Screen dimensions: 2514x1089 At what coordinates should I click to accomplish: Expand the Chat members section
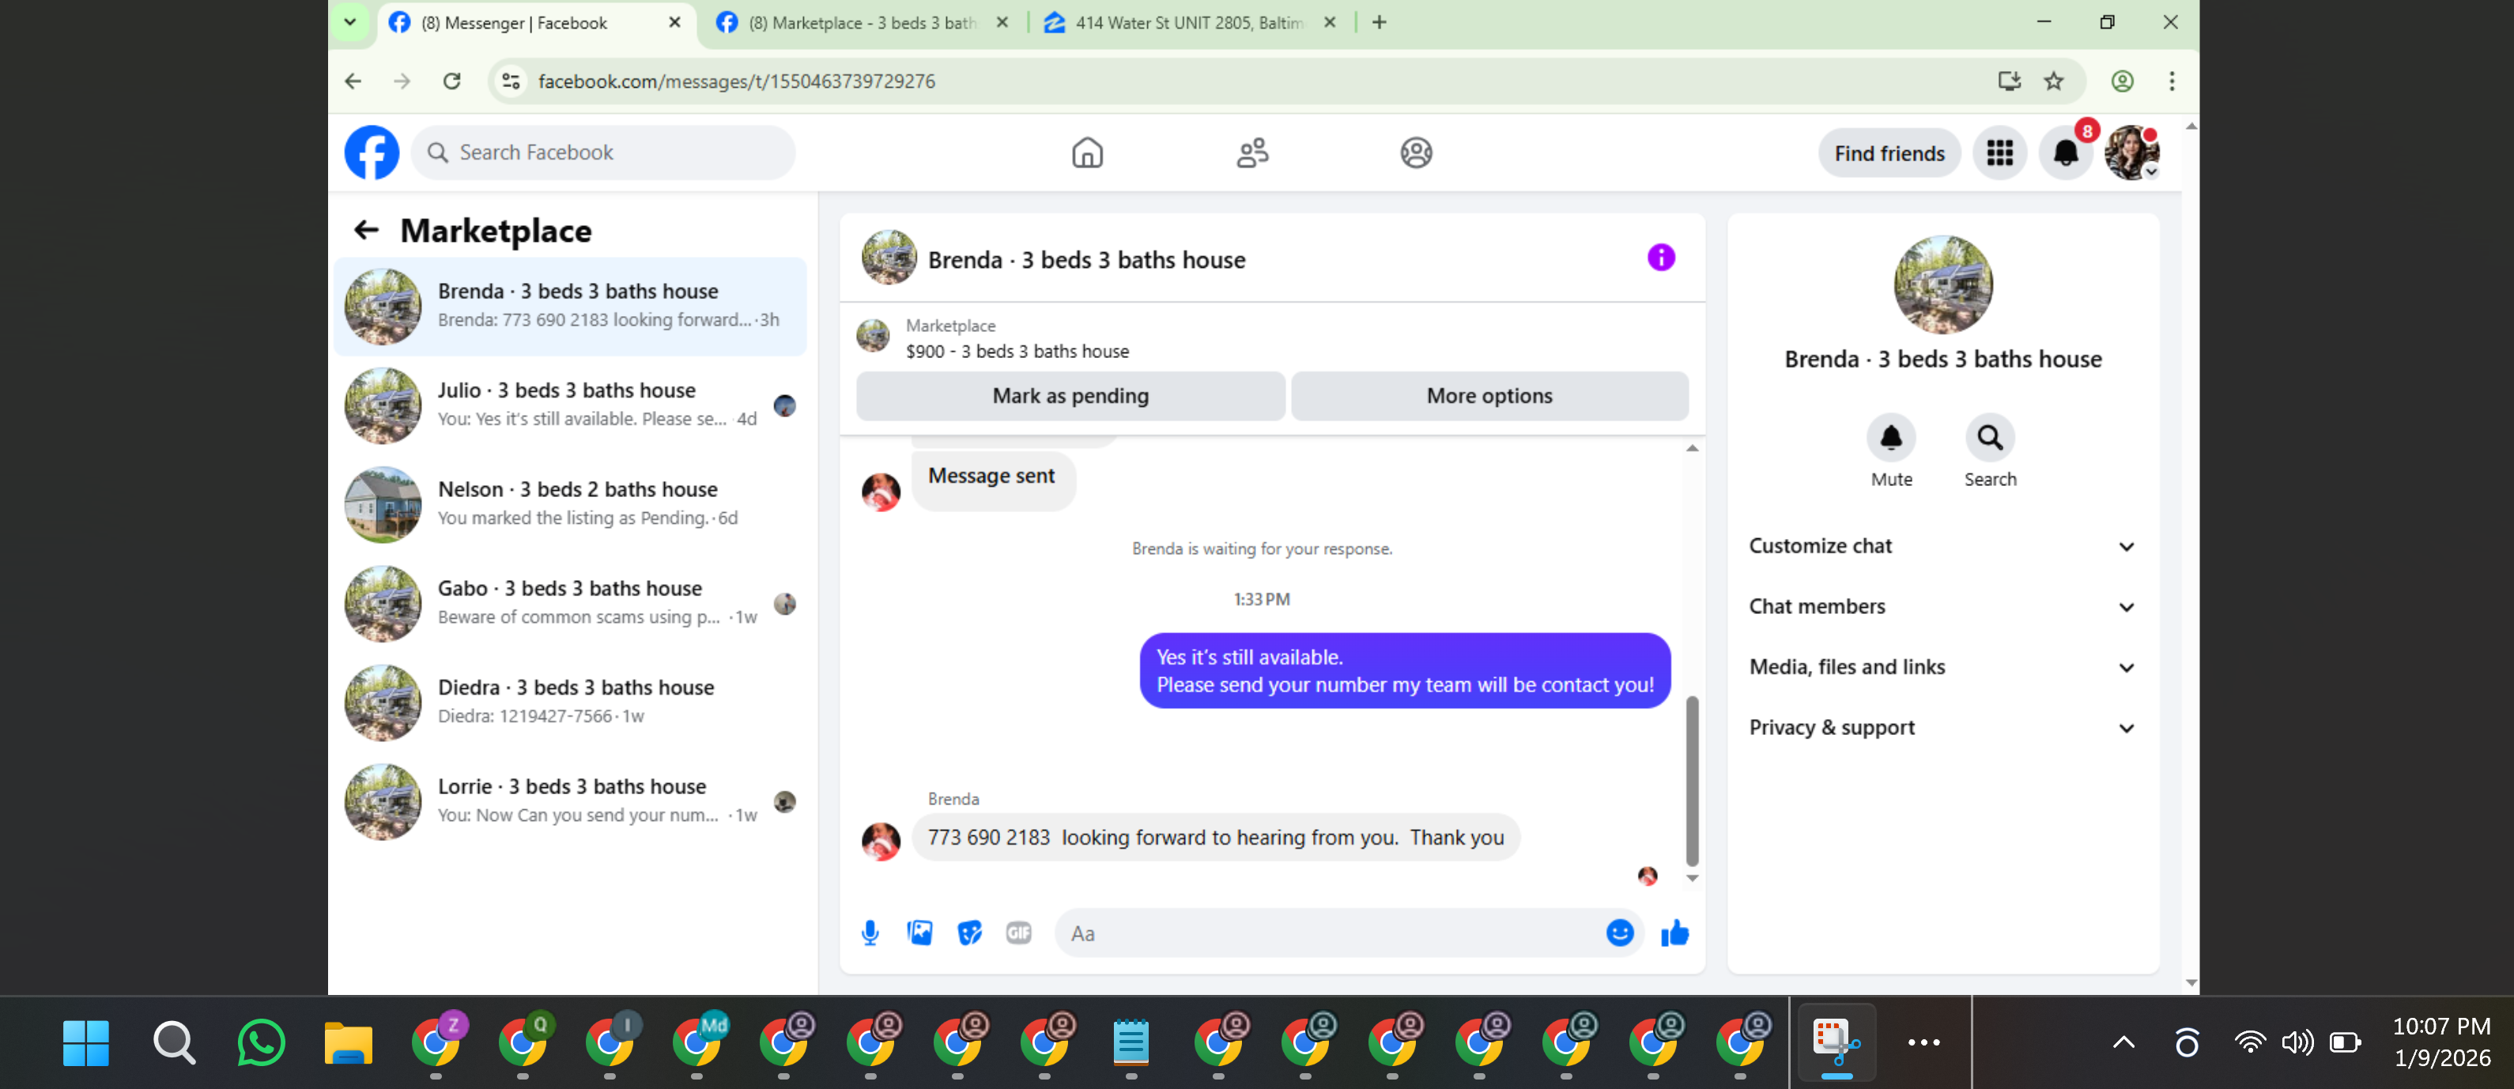[1941, 607]
